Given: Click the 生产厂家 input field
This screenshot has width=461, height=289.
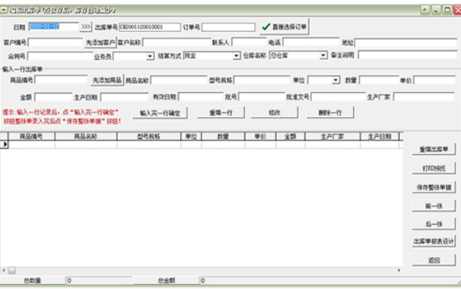Looking at the screenshot, I should (424, 97).
